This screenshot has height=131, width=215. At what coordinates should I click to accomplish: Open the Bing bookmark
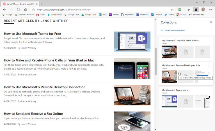coord(103,15)
